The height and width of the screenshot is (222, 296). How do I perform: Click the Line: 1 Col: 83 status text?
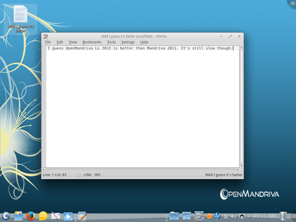55,175
